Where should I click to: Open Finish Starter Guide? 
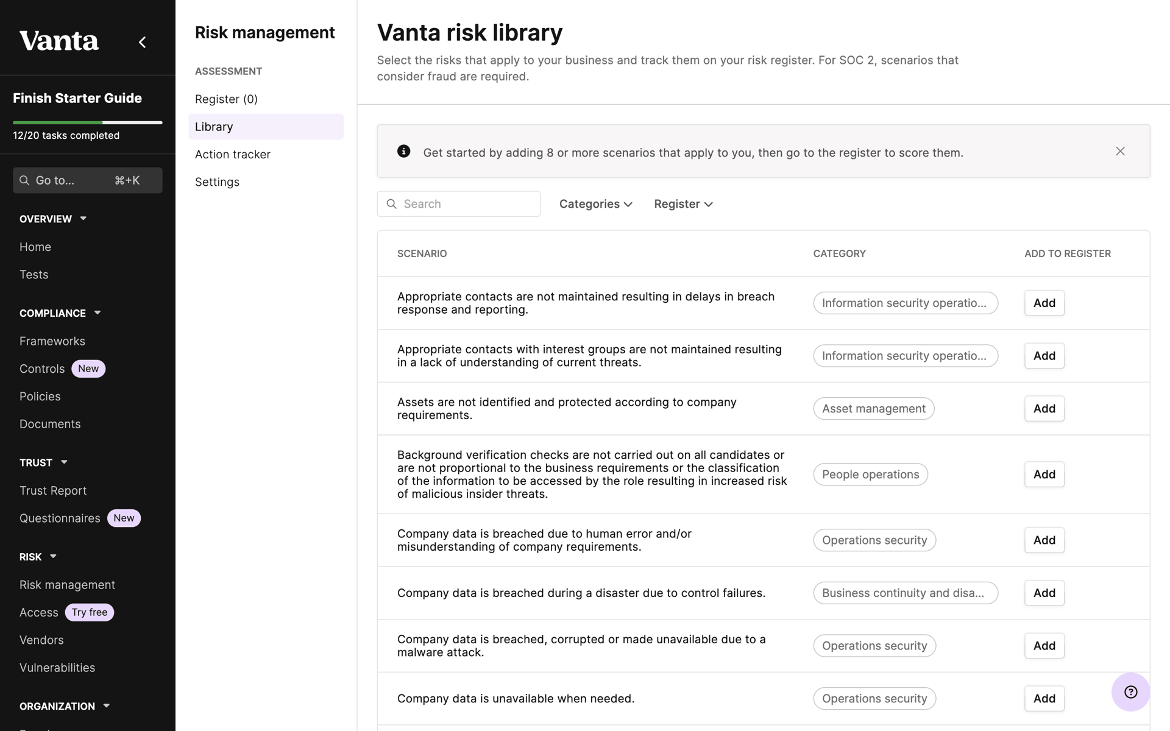(77, 98)
